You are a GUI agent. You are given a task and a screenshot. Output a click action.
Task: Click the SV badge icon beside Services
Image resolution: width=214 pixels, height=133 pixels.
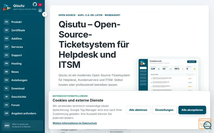point(6,47)
